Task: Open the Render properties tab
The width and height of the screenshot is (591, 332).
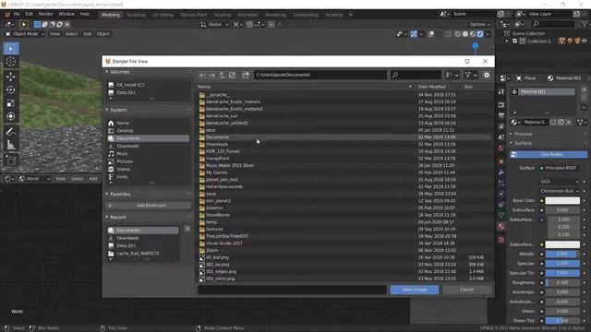Action: 501,104
